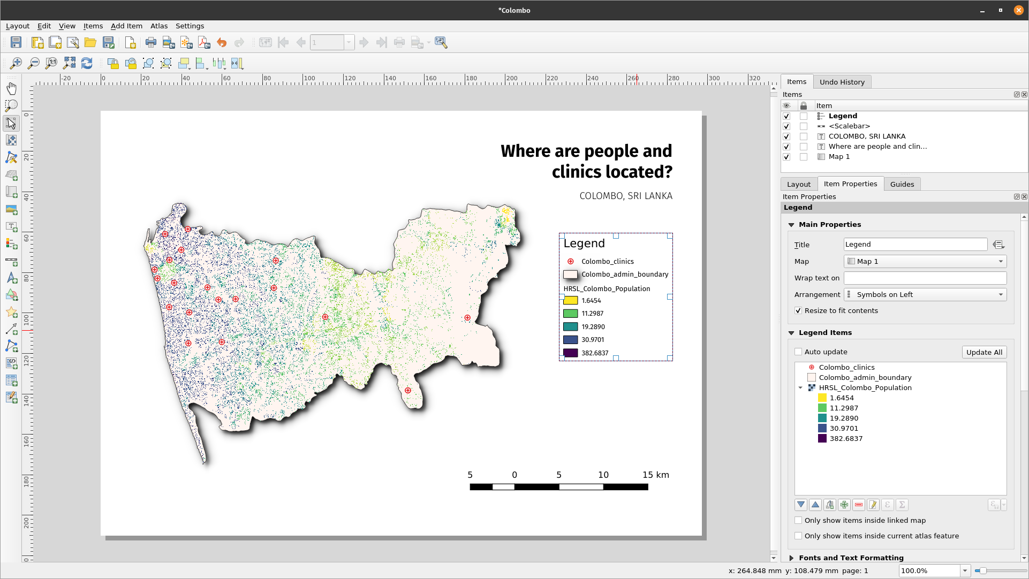Zoom in on the layout

16,64
